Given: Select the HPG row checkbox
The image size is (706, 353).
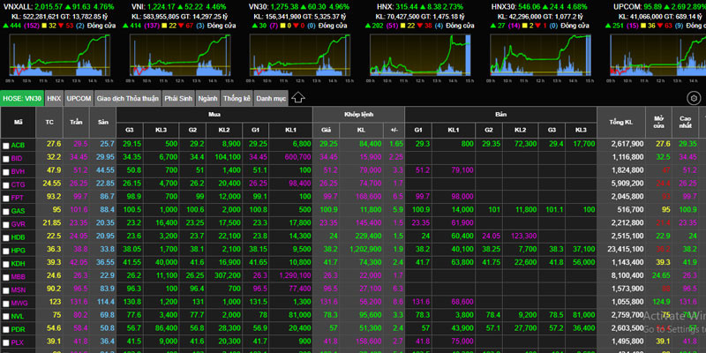Looking at the screenshot, I should [x=6, y=250].
